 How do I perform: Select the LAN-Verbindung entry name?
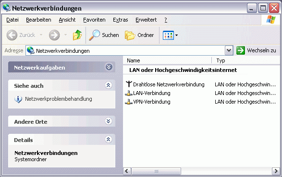pos(152,93)
